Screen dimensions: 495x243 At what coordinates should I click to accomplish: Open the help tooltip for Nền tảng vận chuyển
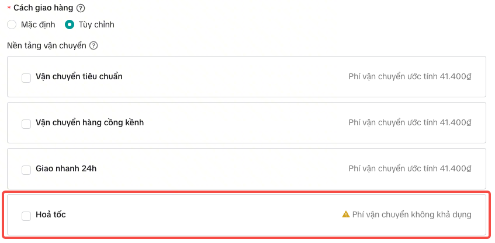pyautogui.click(x=94, y=45)
